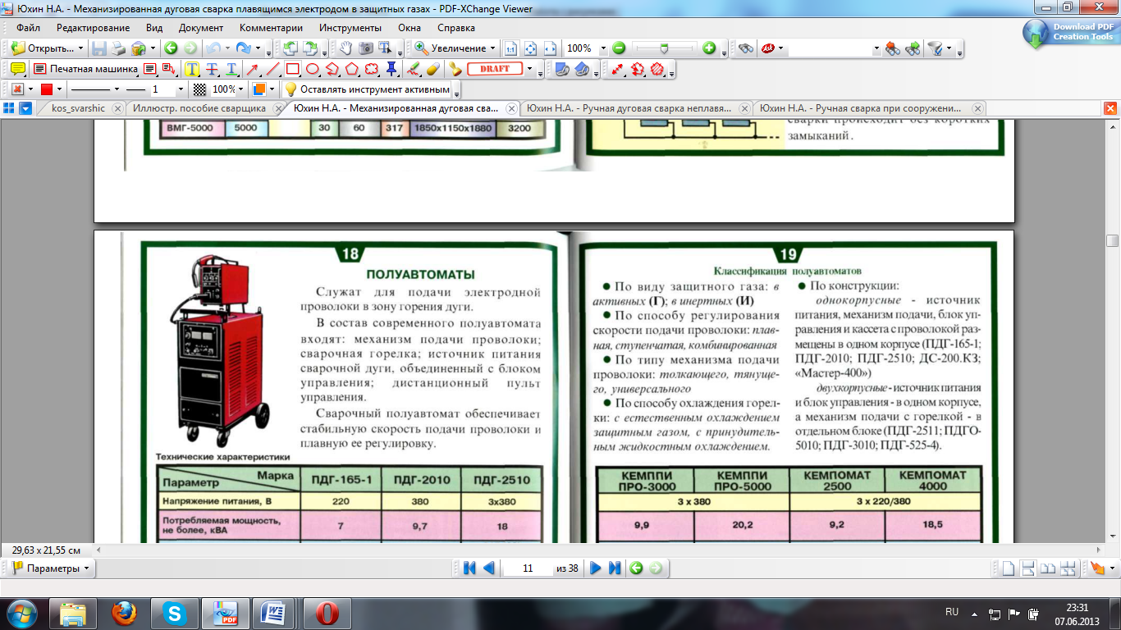Select the Oval drawing tool
Viewport: 1121px width, 630px height.
(x=312, y=69)
